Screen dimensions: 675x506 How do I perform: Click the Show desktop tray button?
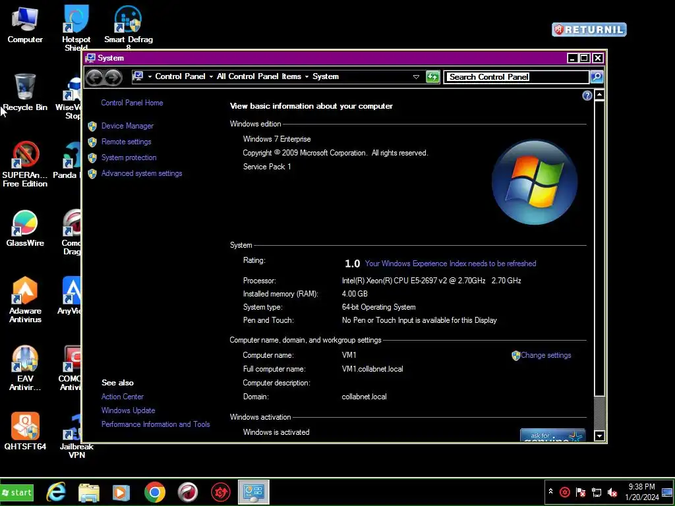click(x=667, y=492)
